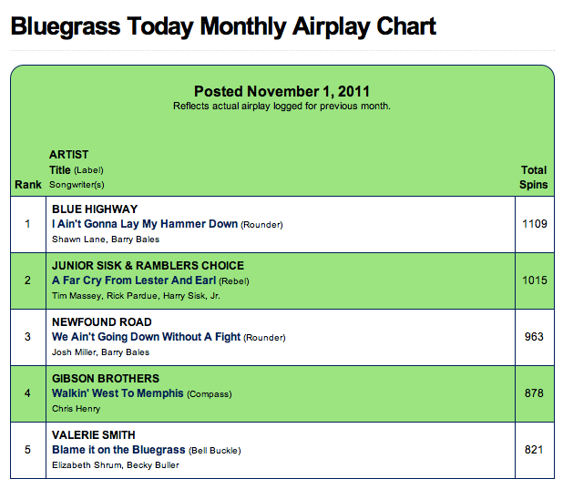Click the Total Spins column header

click(x=534, y=177)
